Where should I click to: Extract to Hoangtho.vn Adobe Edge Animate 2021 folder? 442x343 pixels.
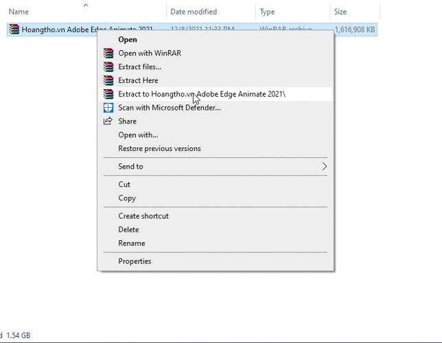pos(216,94)
